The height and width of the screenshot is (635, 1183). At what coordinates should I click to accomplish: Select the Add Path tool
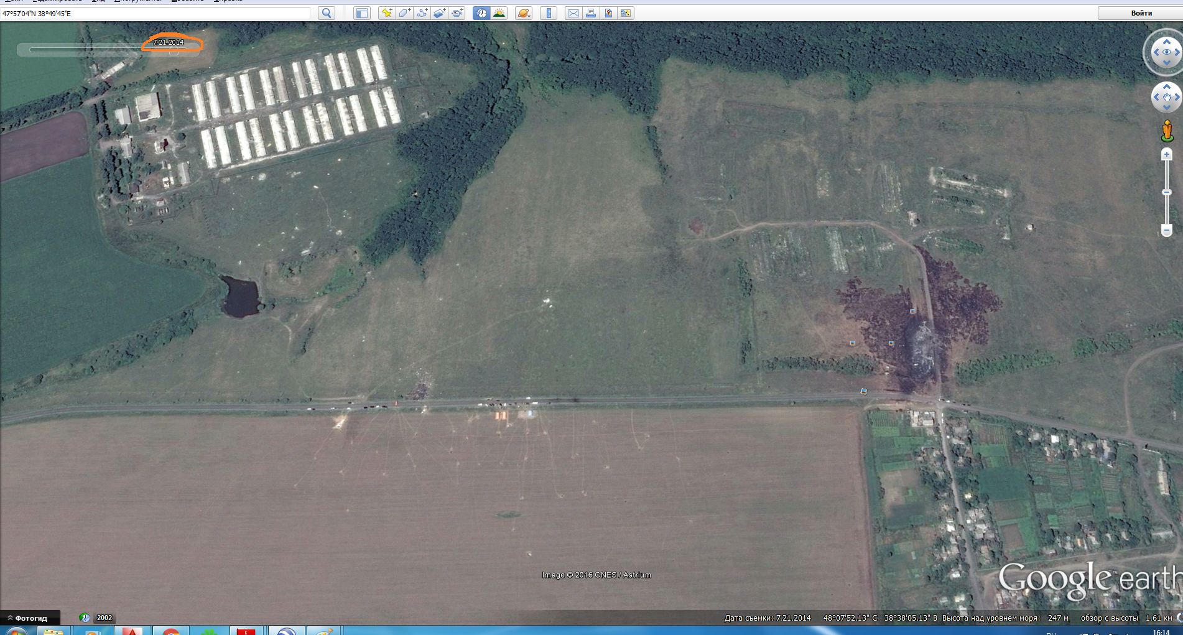422,13
